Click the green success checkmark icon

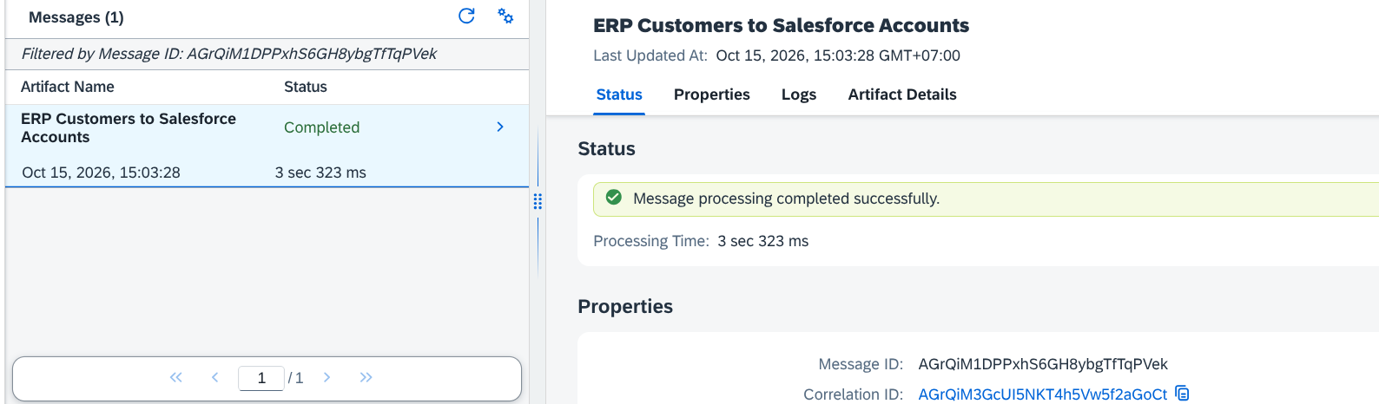pos(614,198)
